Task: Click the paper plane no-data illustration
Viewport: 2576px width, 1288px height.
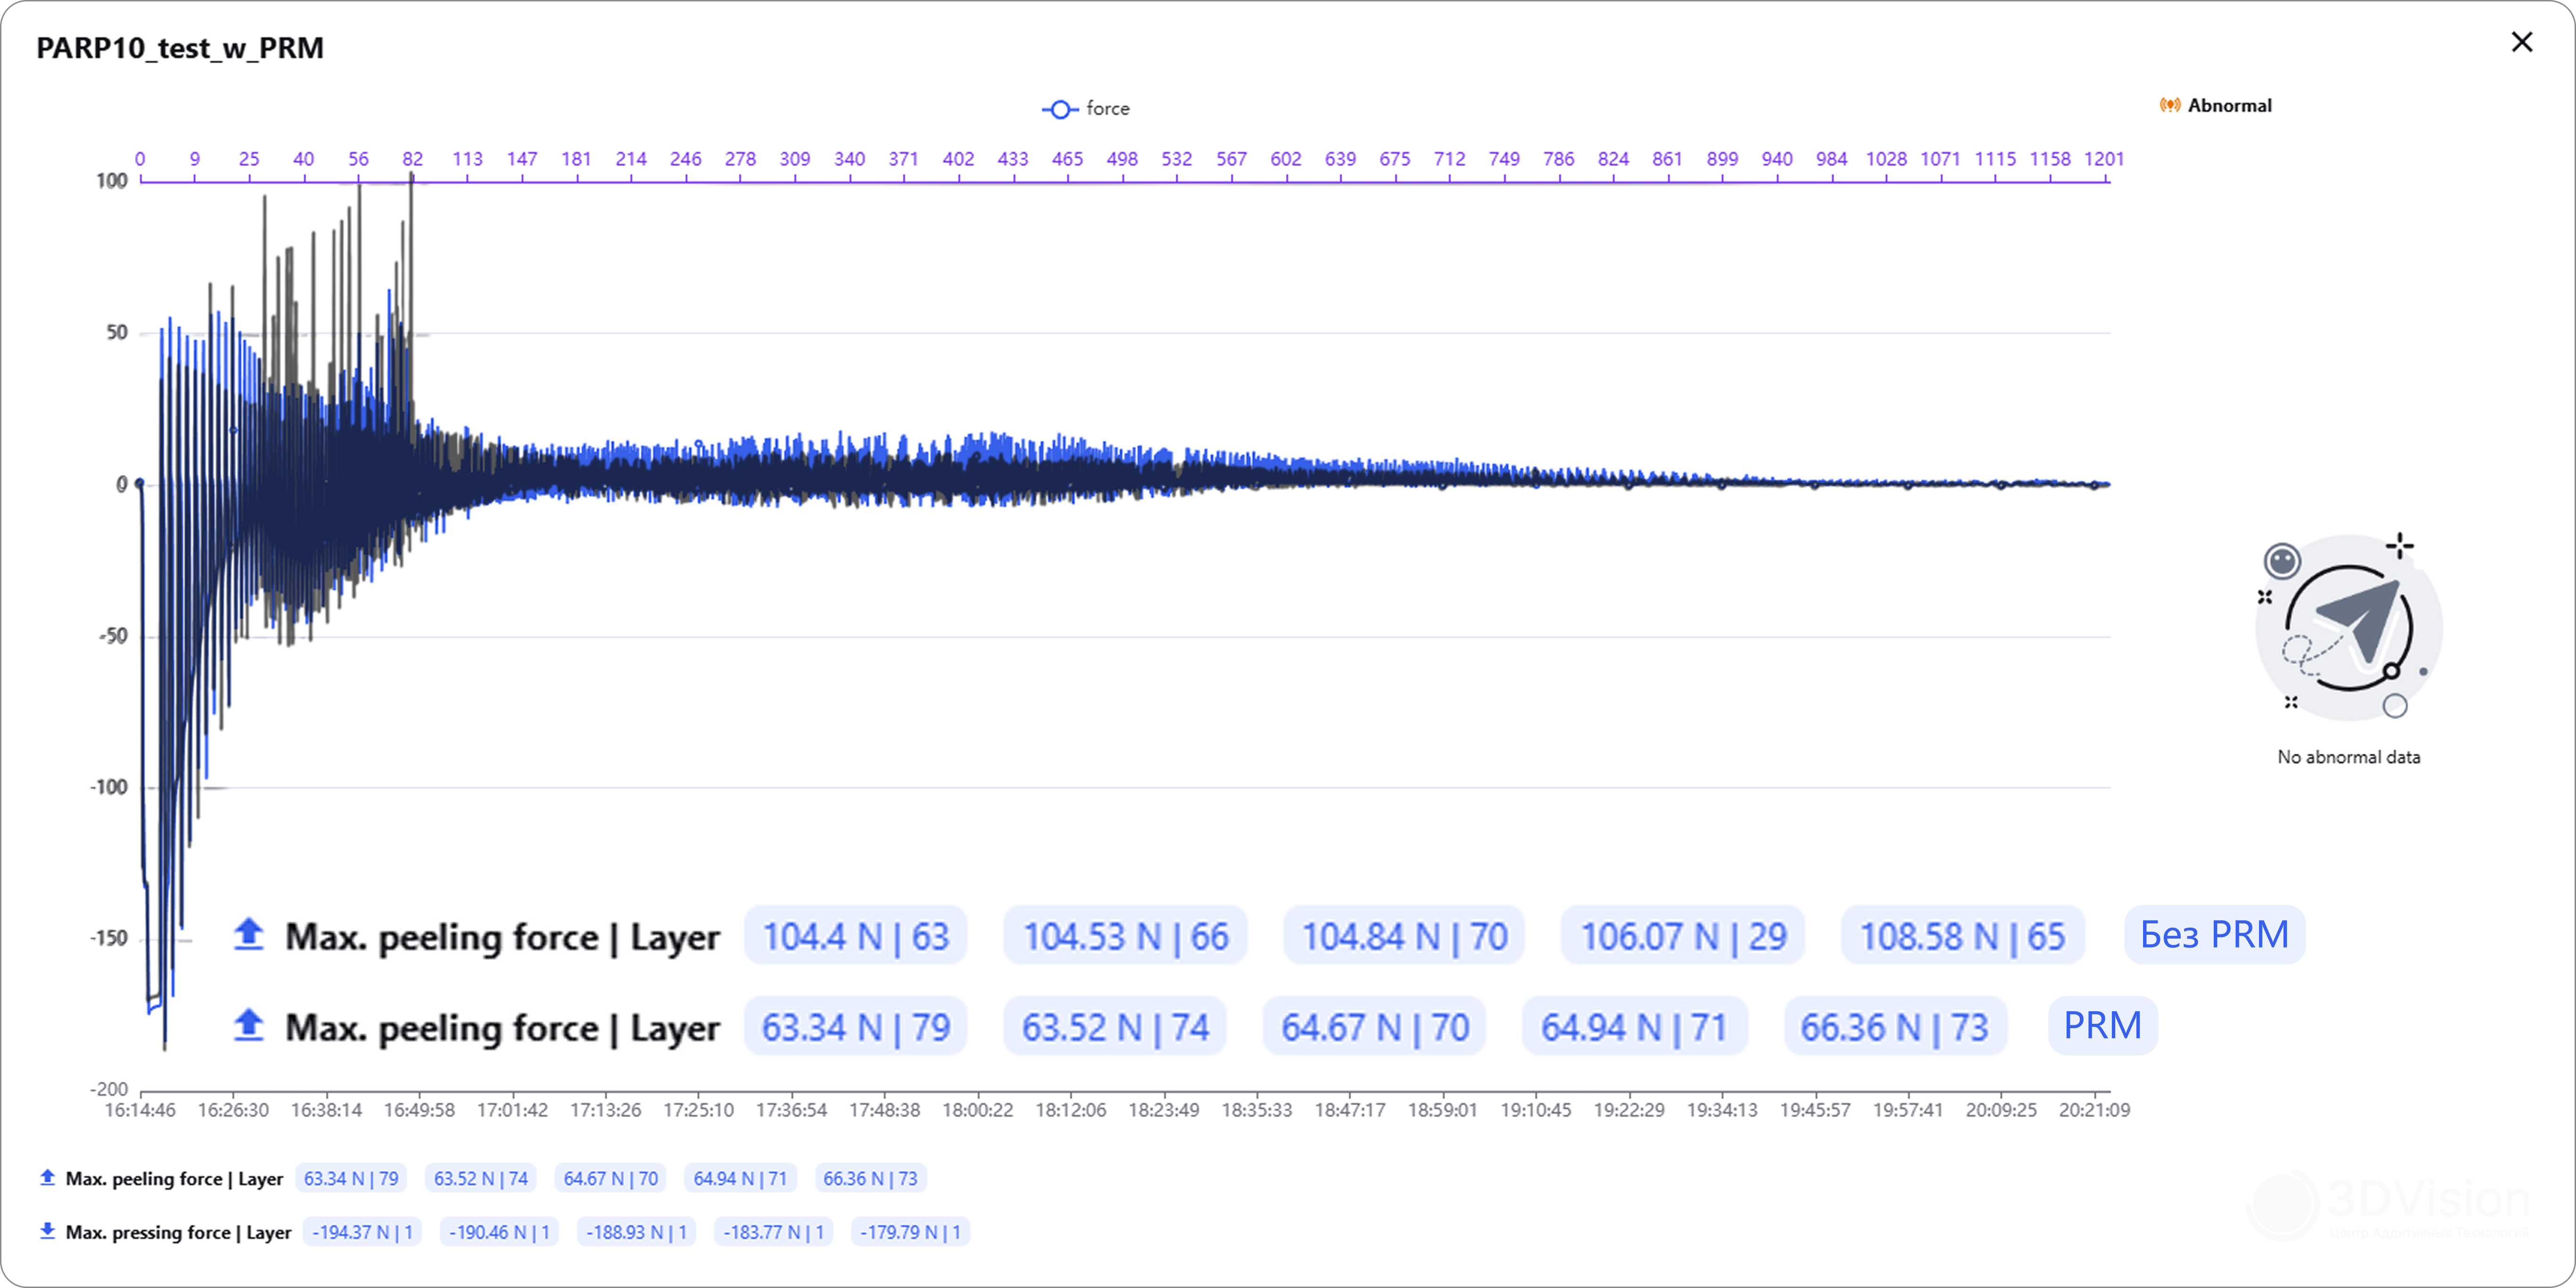Action: tap(2348, 627)
